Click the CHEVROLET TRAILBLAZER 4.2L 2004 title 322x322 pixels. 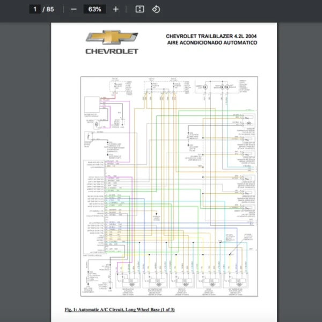(x=212, y=36)
